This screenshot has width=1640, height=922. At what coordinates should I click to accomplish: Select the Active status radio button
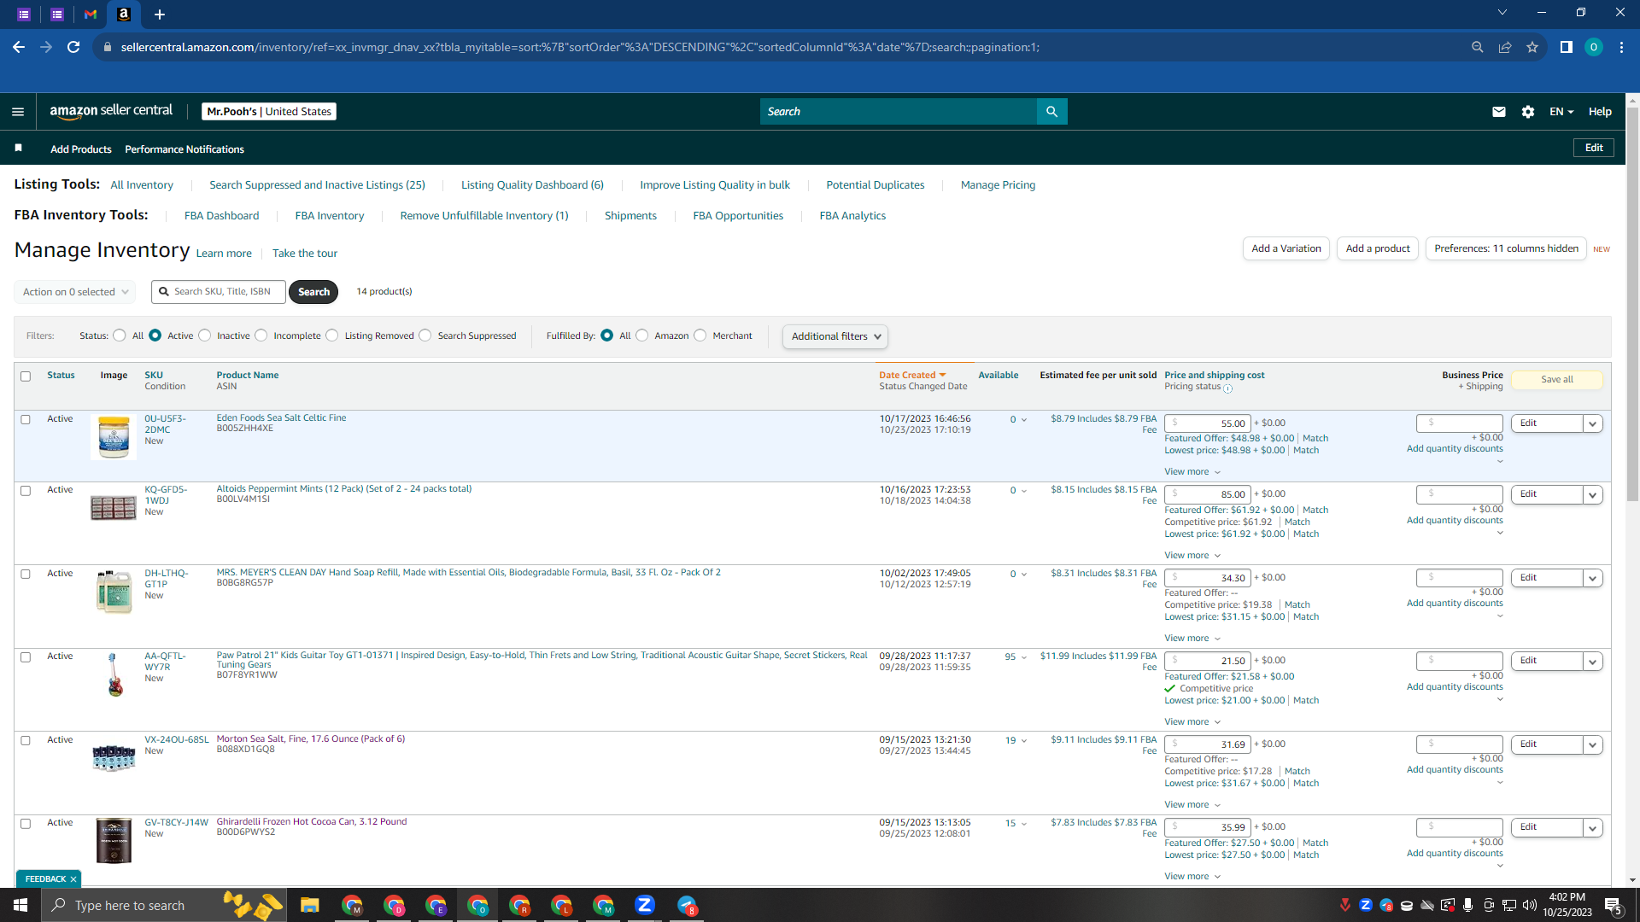tap(155, 336)
